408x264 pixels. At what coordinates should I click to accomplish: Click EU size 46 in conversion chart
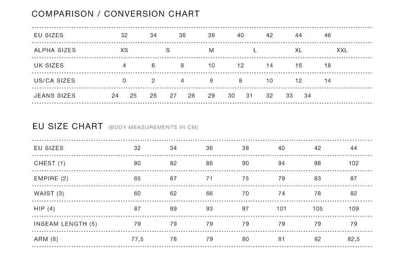tap(328, 35)
